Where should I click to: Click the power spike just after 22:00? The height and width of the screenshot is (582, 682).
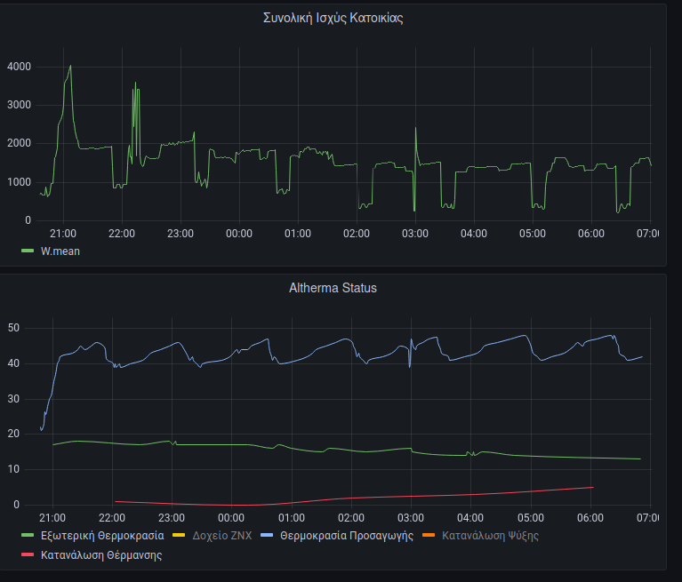135,83
